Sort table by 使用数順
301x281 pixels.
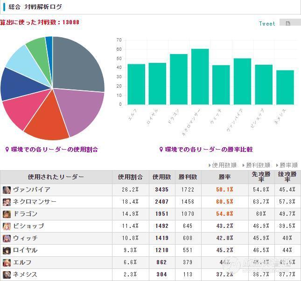point(223,165)
